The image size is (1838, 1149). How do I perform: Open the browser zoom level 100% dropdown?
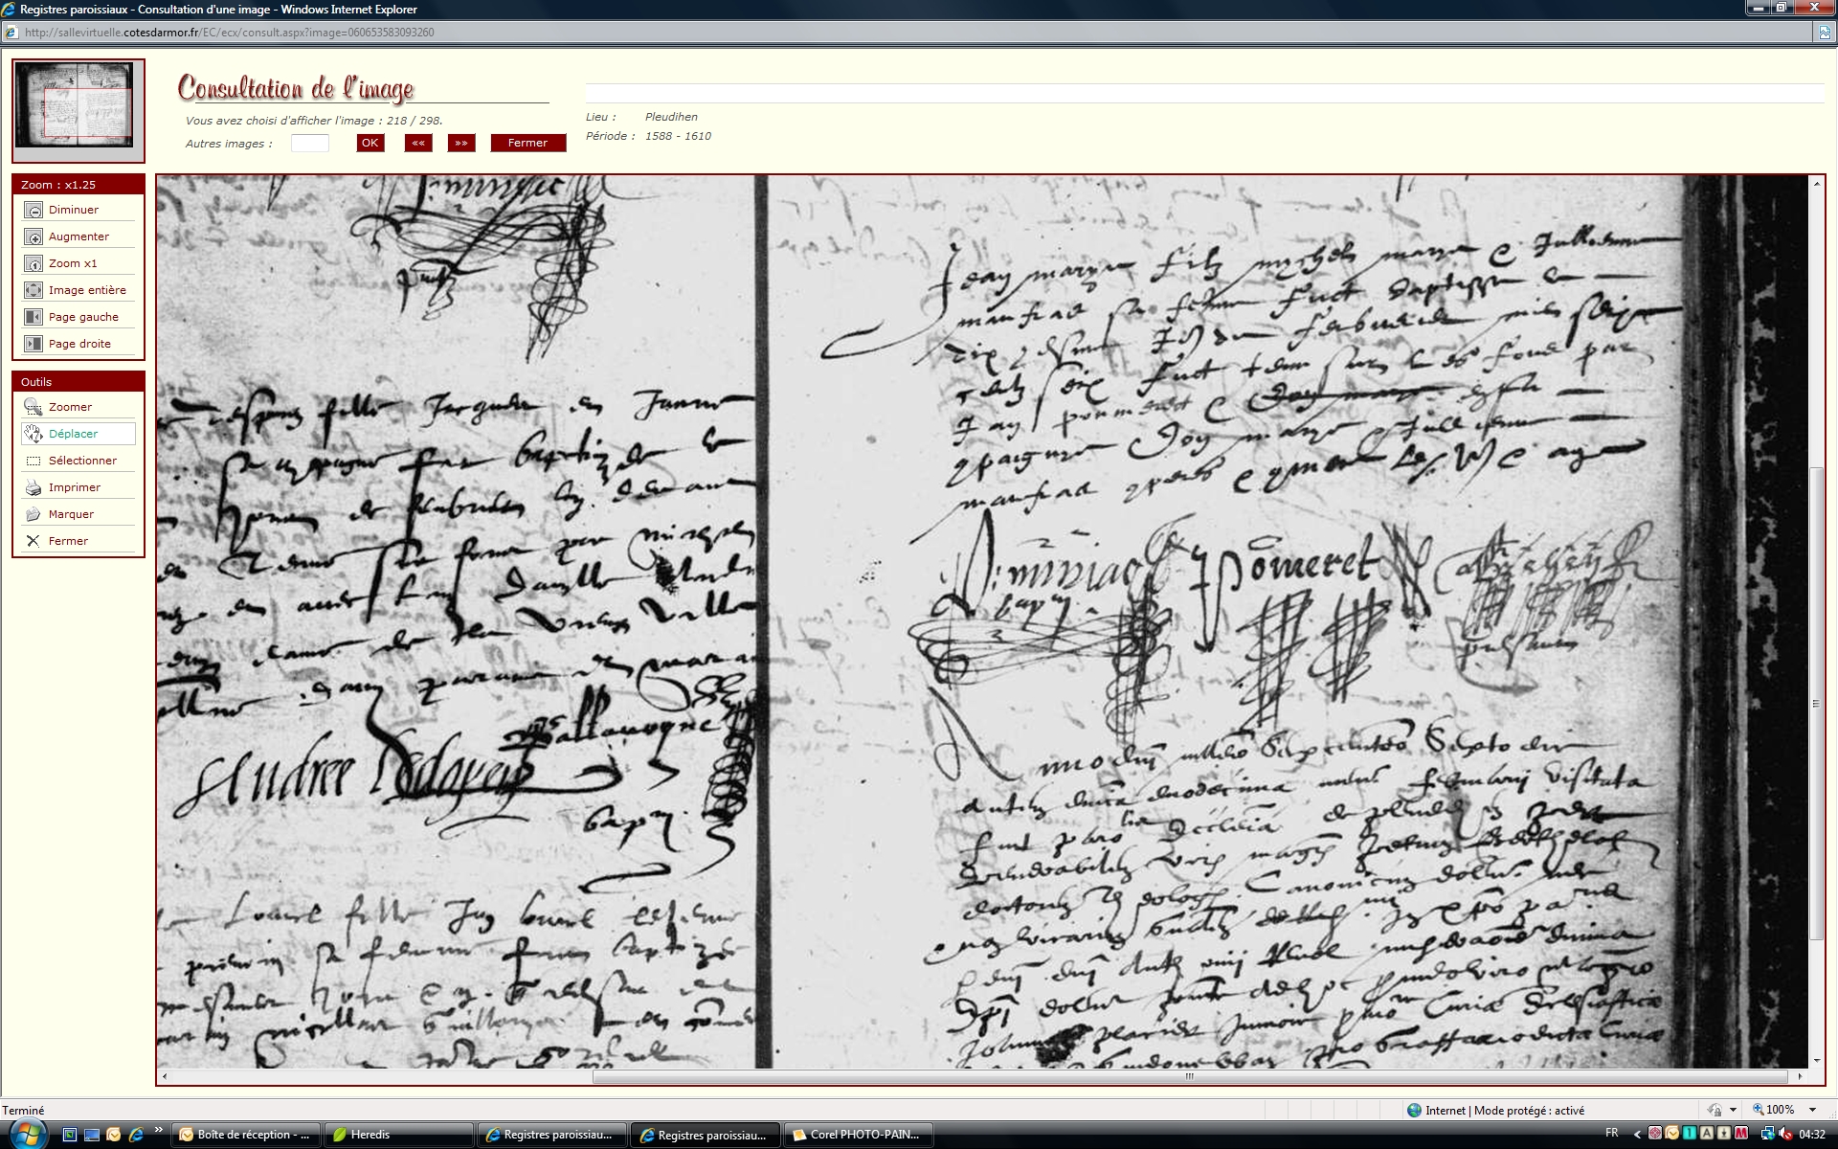click(1812, 1110)
